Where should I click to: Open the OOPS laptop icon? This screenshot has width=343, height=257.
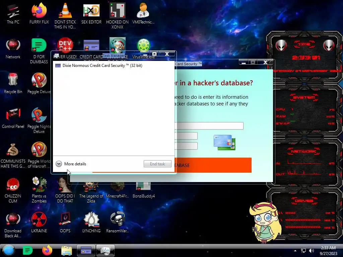(x=65, y=222)
